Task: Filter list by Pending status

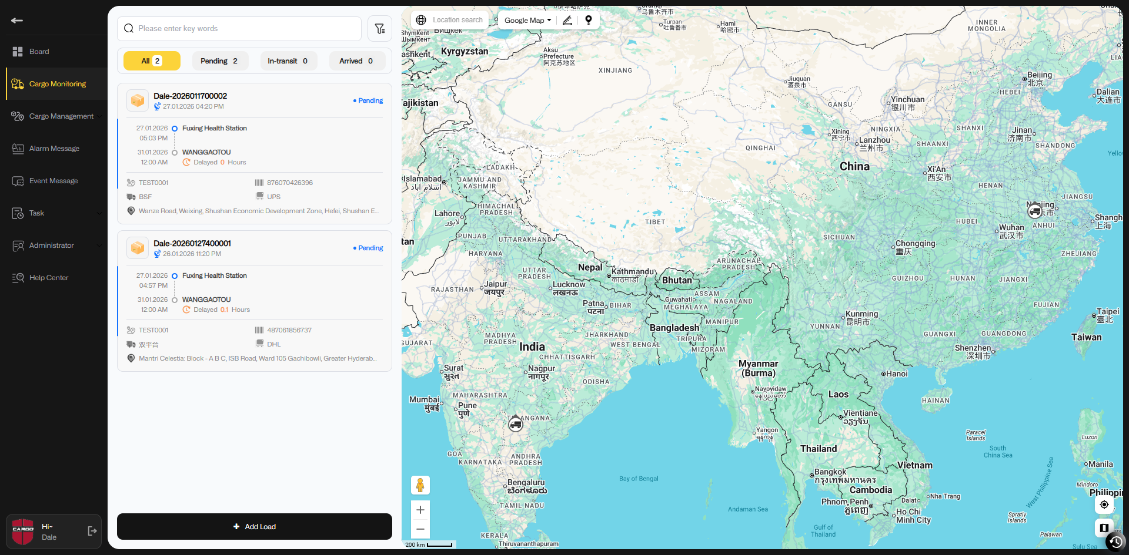Action: [219, 61]
